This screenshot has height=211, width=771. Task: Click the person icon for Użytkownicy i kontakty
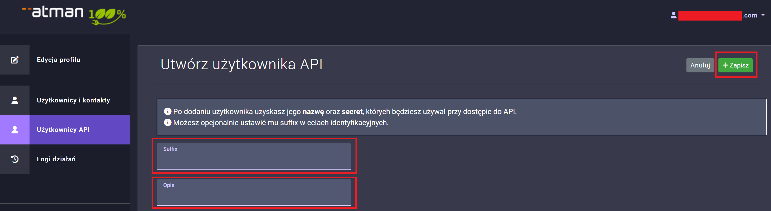[15, 100]
